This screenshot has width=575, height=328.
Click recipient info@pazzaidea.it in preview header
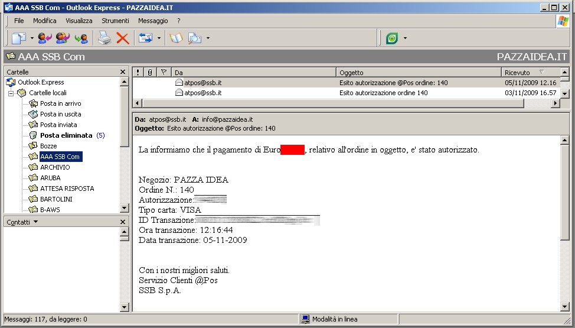[227, 119]
